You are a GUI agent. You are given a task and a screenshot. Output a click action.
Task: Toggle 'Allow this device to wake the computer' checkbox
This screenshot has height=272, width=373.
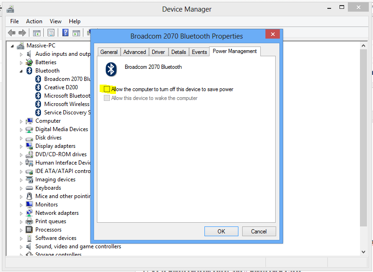pyautogui.click(x=107, y=98)
